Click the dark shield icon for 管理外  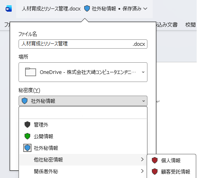pos(27,125)
